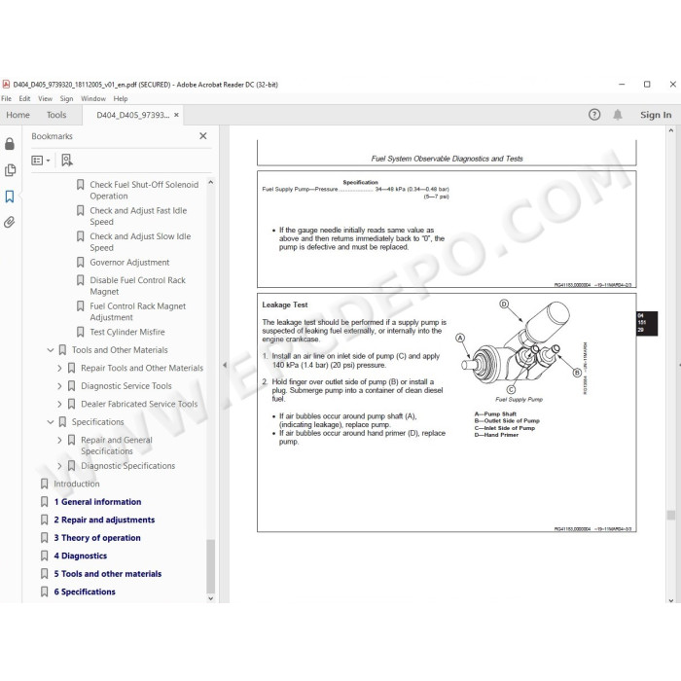Expand the Diagnostic Service Tools bookmark
The image size is (681, 681).
[x=59, y=386]
